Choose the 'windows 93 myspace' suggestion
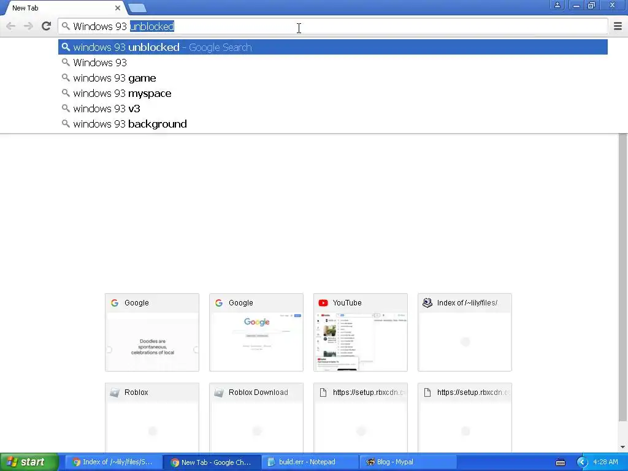The width and height of the screenshot is (628, 471). pos(333,93)
